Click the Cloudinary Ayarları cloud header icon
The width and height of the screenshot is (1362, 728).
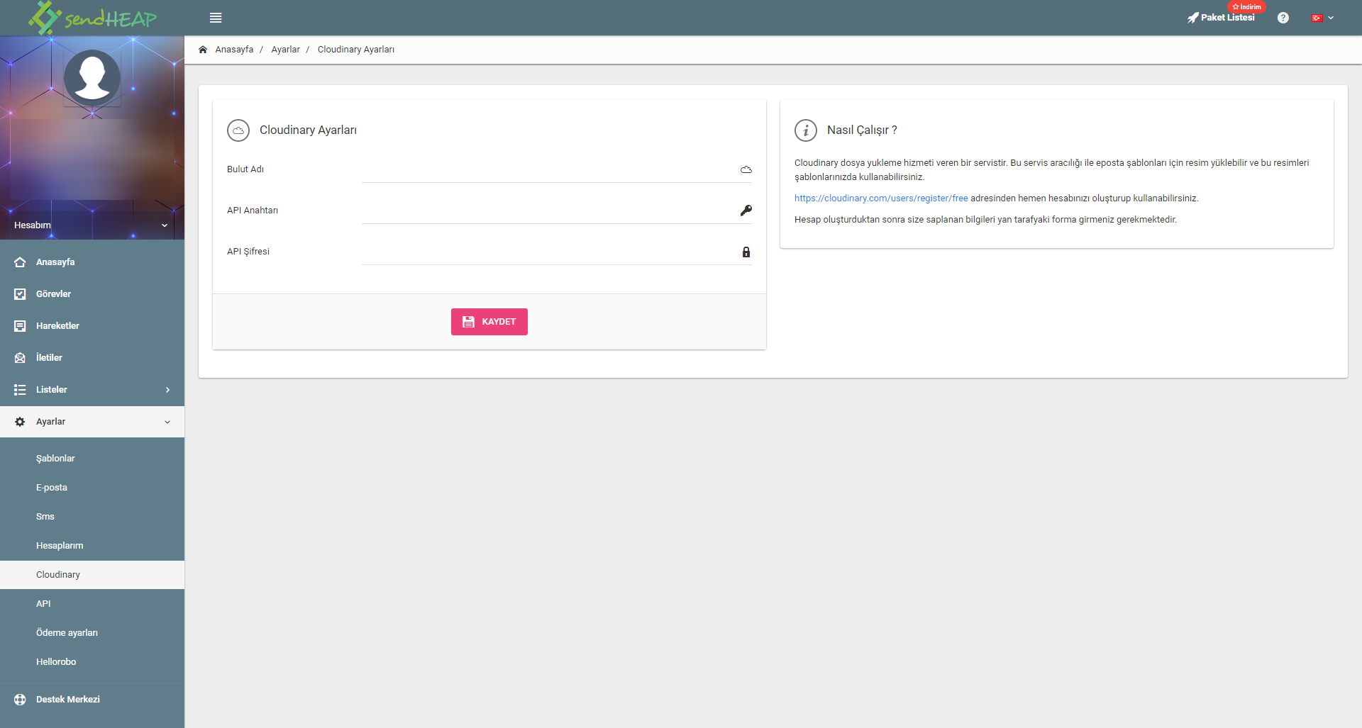(x=238, y=130)
